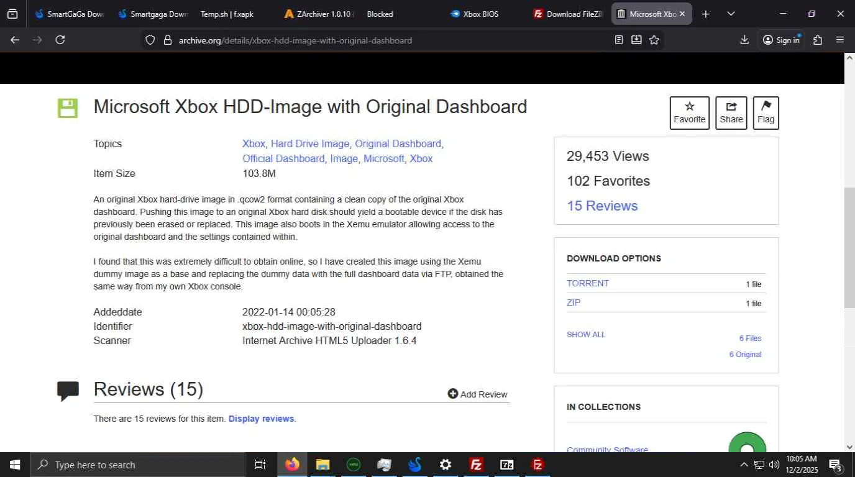Open the notification center icon
The height and width of the screenshot is (477, 855).
(836, 465)
